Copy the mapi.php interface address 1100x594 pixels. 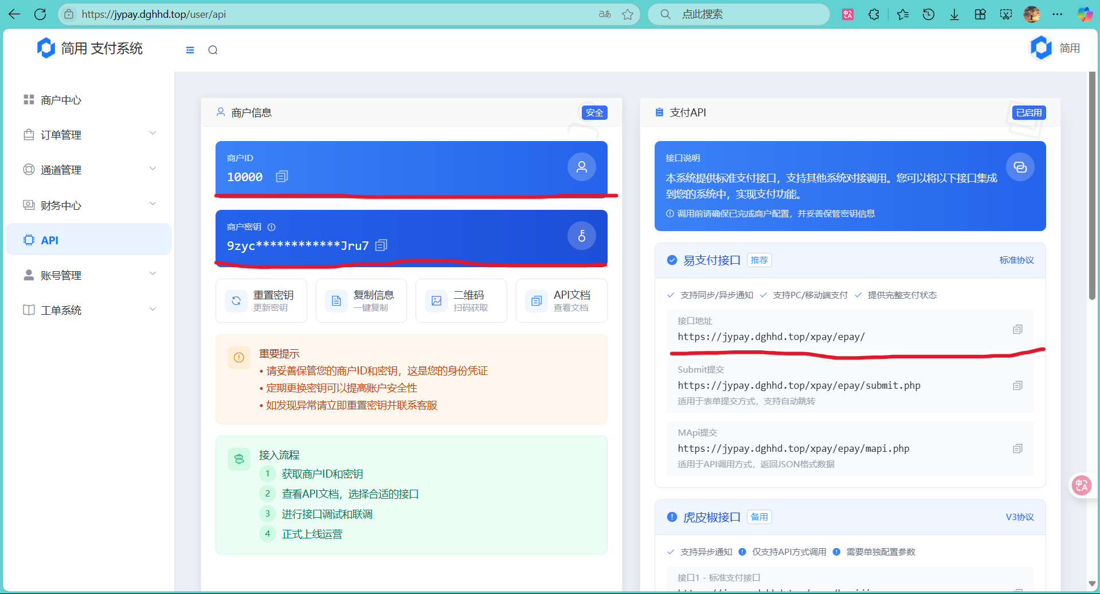point(1018,448)
